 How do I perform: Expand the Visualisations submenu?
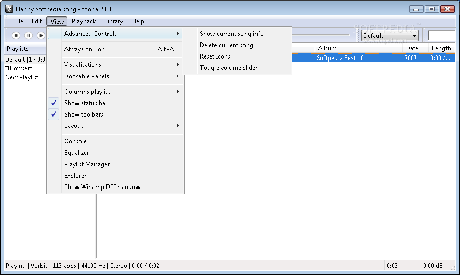point(115,65)
